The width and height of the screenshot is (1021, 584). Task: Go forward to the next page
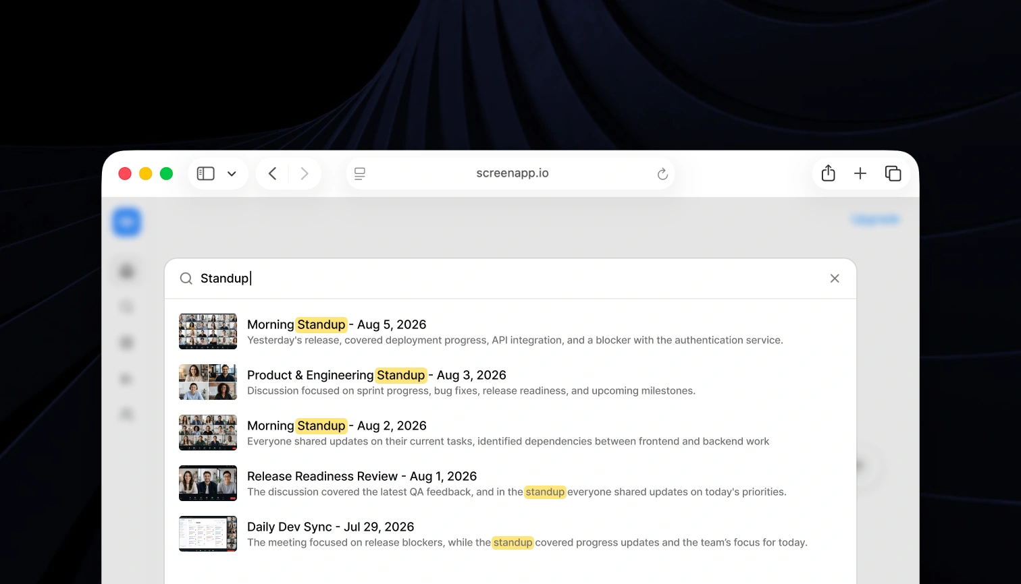click(305, 174)
